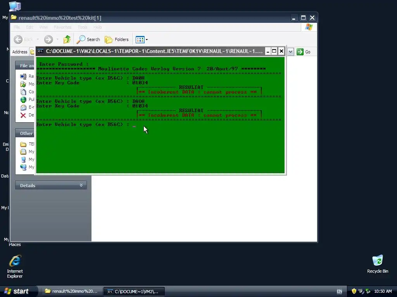
Task: Click the Explorer window folder title icon
Action: tap(14, 18)
